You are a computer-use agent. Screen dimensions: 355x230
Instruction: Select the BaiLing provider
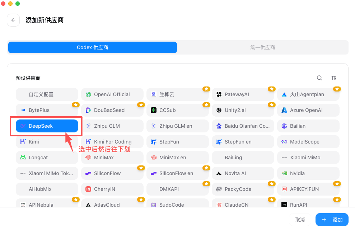243,158
